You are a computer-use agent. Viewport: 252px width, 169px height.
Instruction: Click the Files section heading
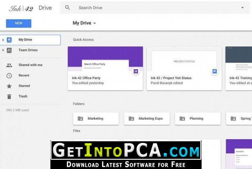click(76, 131)
